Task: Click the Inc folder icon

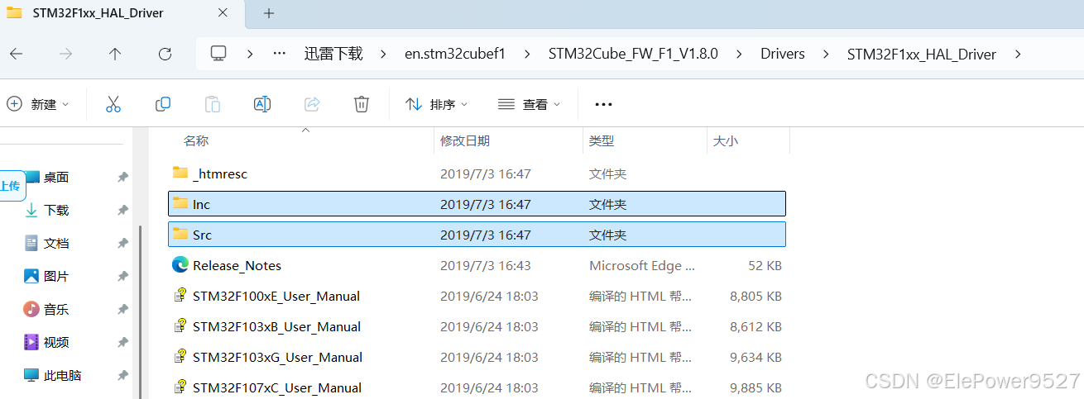Action: [x=180, y=203]
